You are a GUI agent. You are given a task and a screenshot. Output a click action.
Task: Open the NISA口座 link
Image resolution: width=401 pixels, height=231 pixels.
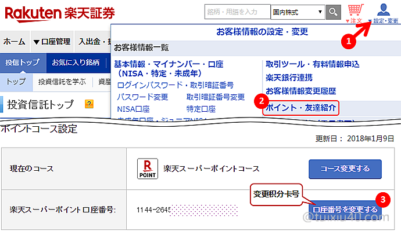coord(133,109)
